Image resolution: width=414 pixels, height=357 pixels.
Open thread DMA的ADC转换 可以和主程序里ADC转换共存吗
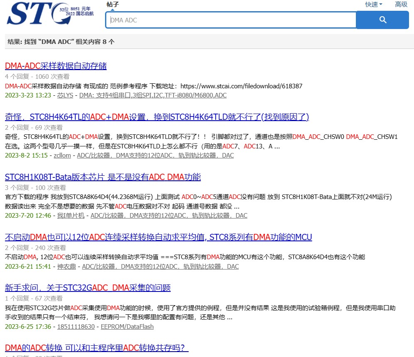97,348
